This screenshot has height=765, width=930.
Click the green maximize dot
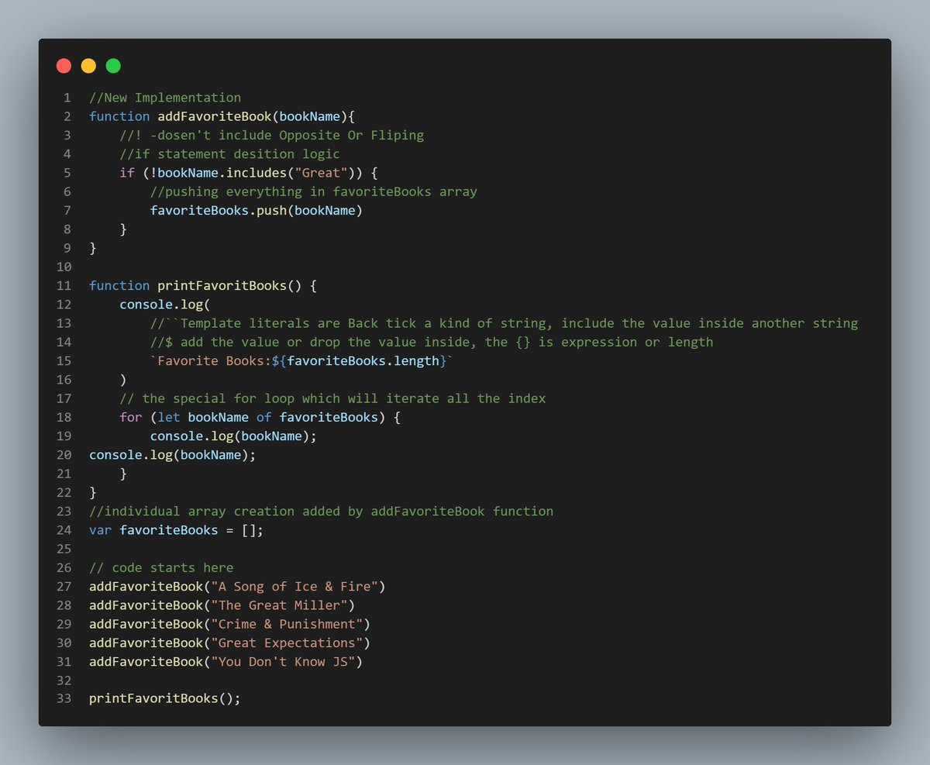(113, 66)
